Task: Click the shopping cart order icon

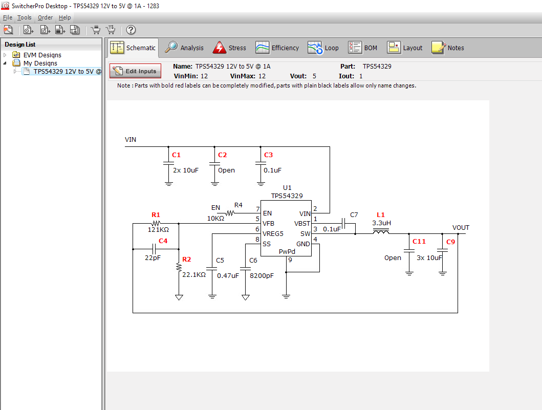Action: [95, 29]
